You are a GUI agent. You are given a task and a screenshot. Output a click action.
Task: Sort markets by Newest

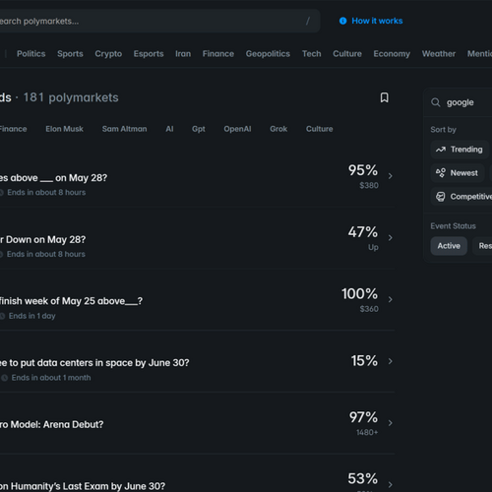pyautogui.click(x=458, y=173)
